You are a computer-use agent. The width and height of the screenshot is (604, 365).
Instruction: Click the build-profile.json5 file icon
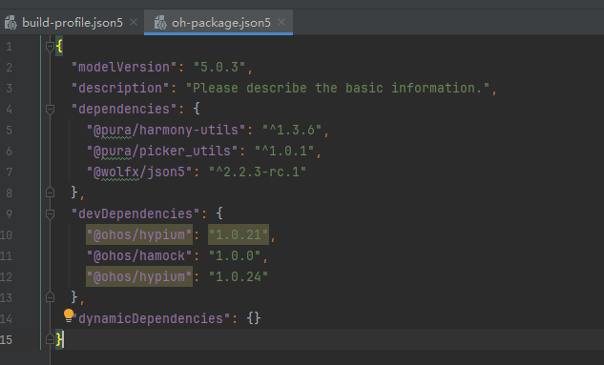coord(10,23)
